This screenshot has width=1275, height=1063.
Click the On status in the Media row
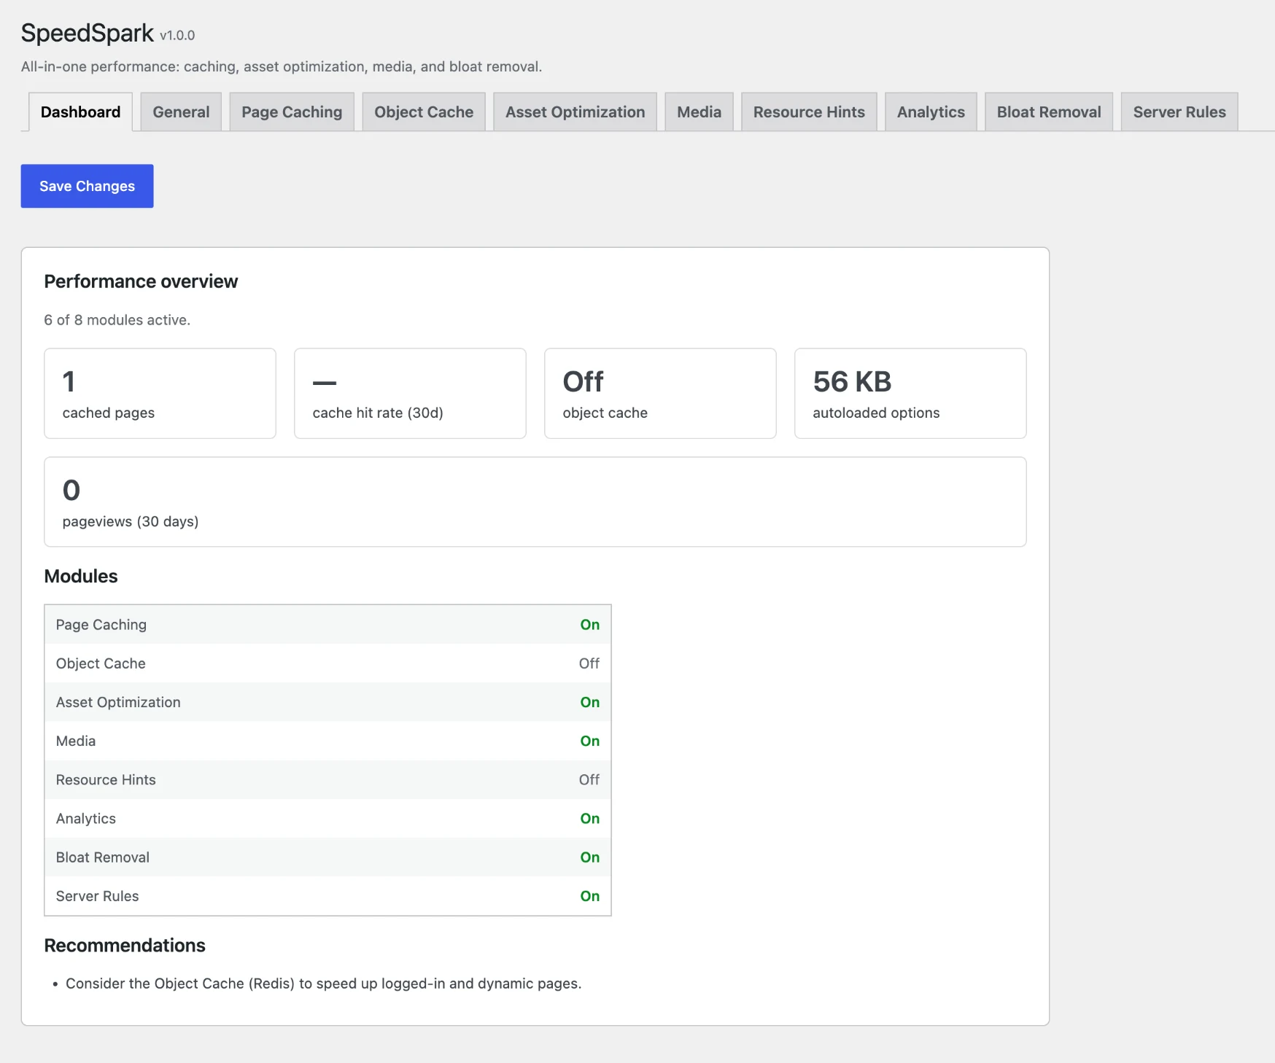[589, 741]
